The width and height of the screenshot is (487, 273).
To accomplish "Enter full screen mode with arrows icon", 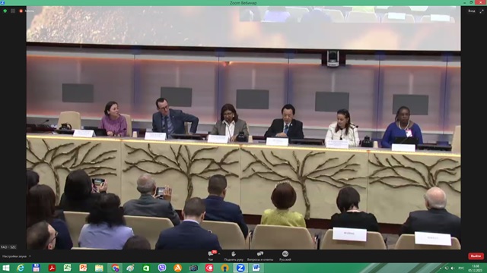I will click(482, 11).
